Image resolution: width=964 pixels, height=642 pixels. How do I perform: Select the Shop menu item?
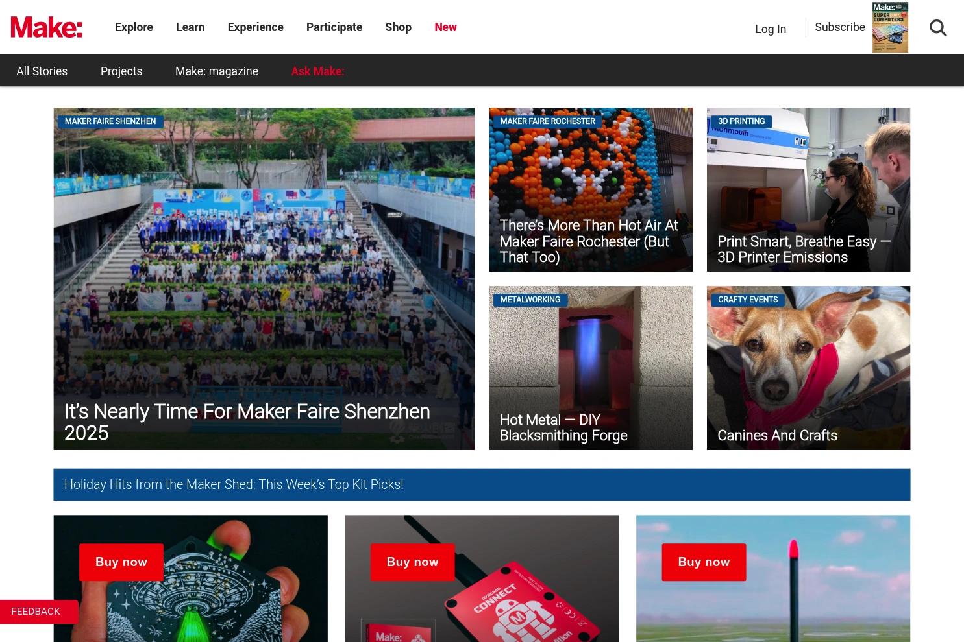click(398, 27)
